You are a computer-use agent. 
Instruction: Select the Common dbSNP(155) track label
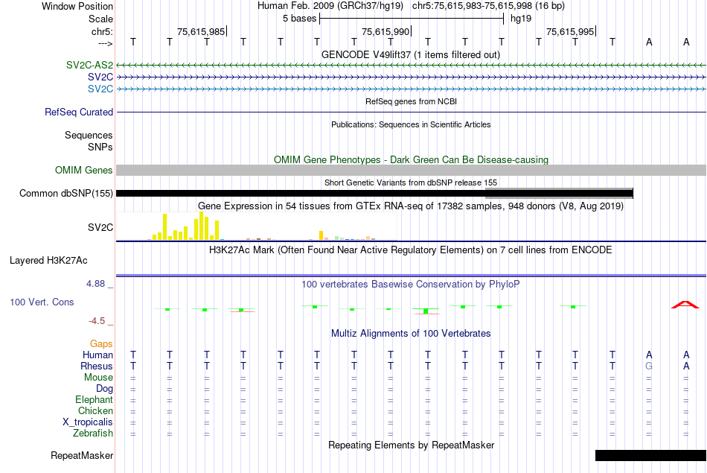tap(65, 193)
